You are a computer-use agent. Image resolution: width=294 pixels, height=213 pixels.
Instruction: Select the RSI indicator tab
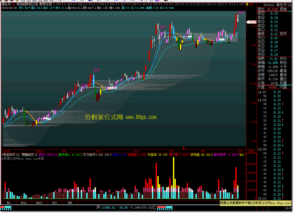[55, 203]
